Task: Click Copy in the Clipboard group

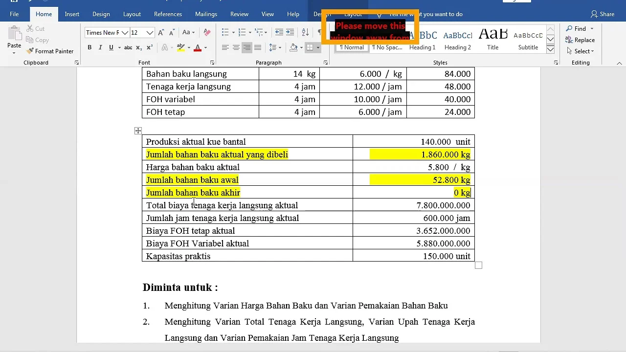Action: pos(37,40)
